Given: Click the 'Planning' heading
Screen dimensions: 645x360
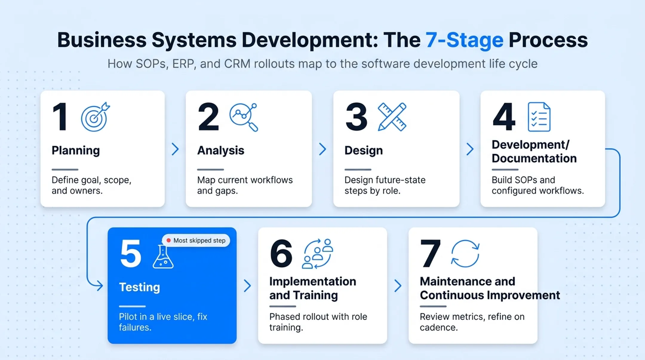Looking at the screenshot, I should [76, 151].
